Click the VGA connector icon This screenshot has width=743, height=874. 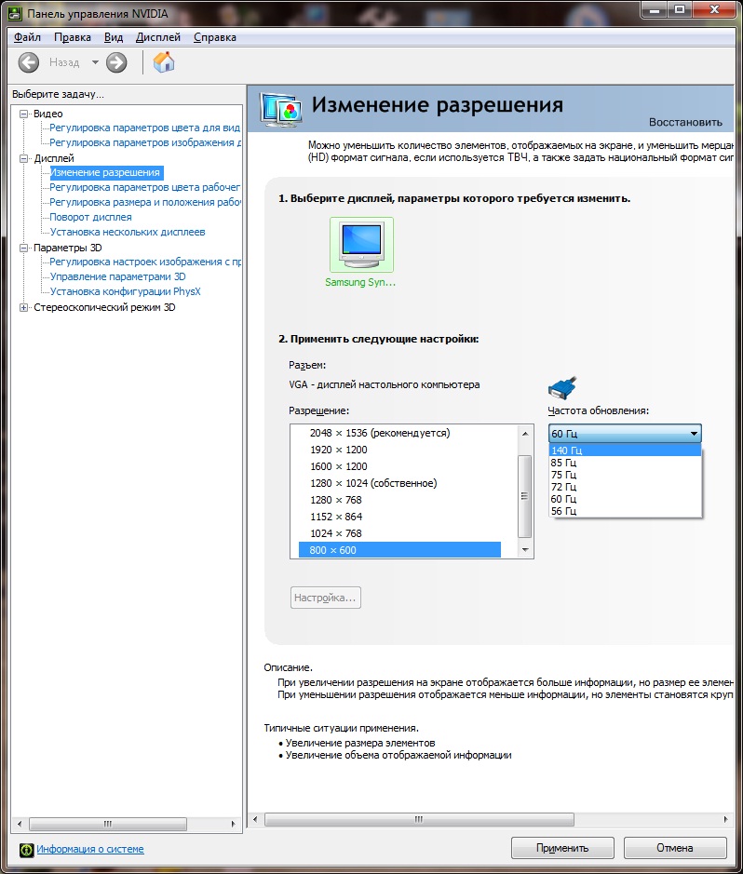[561, 387]
